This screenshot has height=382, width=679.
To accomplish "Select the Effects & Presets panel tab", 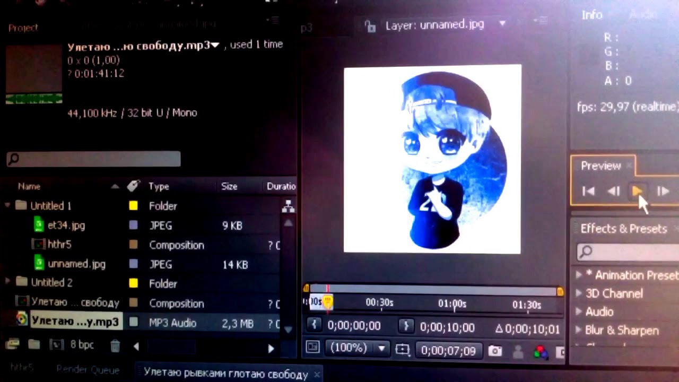I will tap(623, 229).
